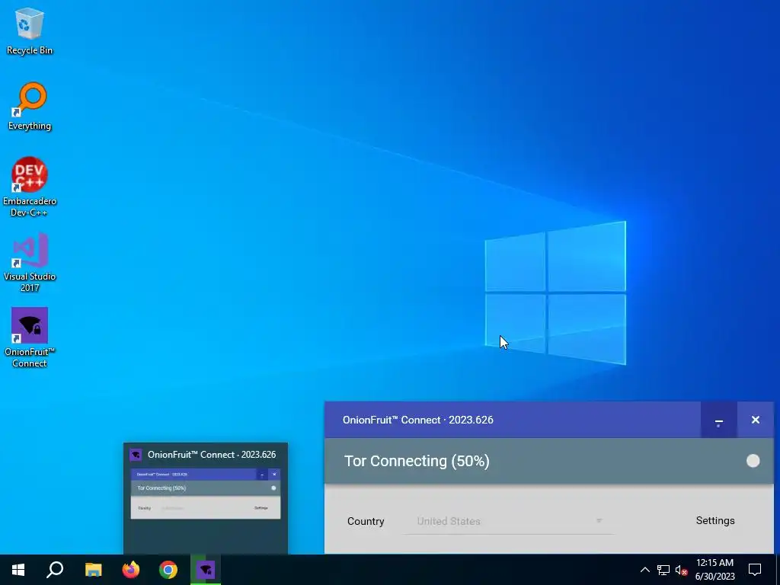Screen dimensions: 780x585
Task: Open the Windows Start menu
Action: pyautogui.click(x=18, y=570)
